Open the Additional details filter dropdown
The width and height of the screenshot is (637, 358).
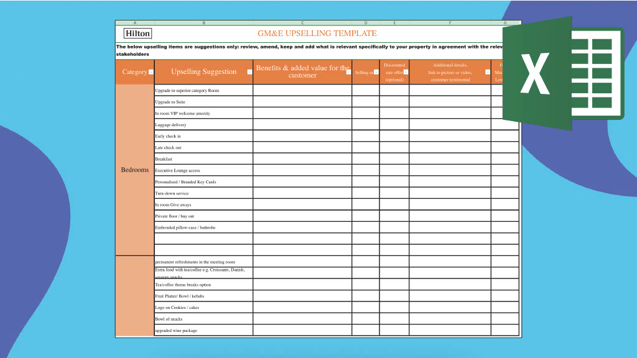(x=488, y=72)
